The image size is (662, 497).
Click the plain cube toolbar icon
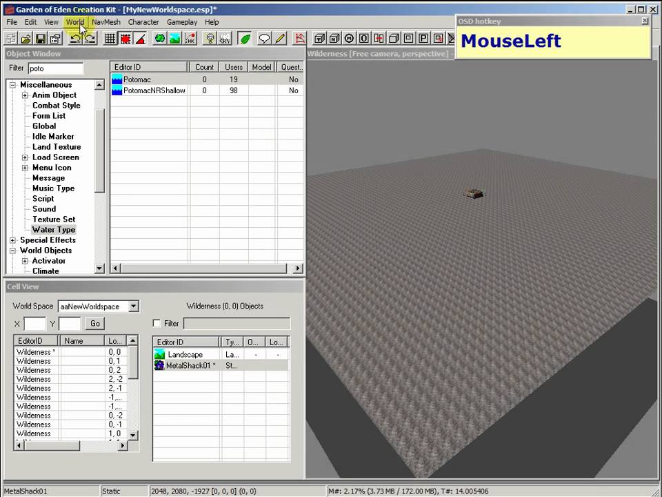click(394, 39)
